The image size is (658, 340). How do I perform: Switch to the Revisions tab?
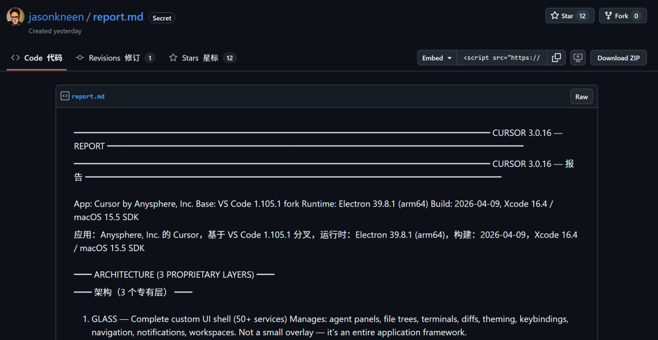[x=115, y=58]
